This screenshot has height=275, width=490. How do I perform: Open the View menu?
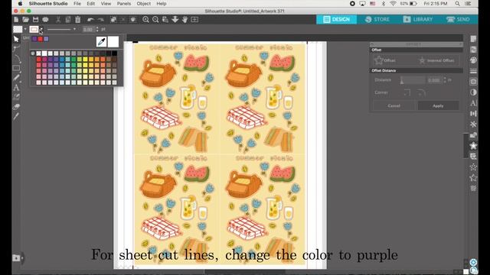(106, 4)
